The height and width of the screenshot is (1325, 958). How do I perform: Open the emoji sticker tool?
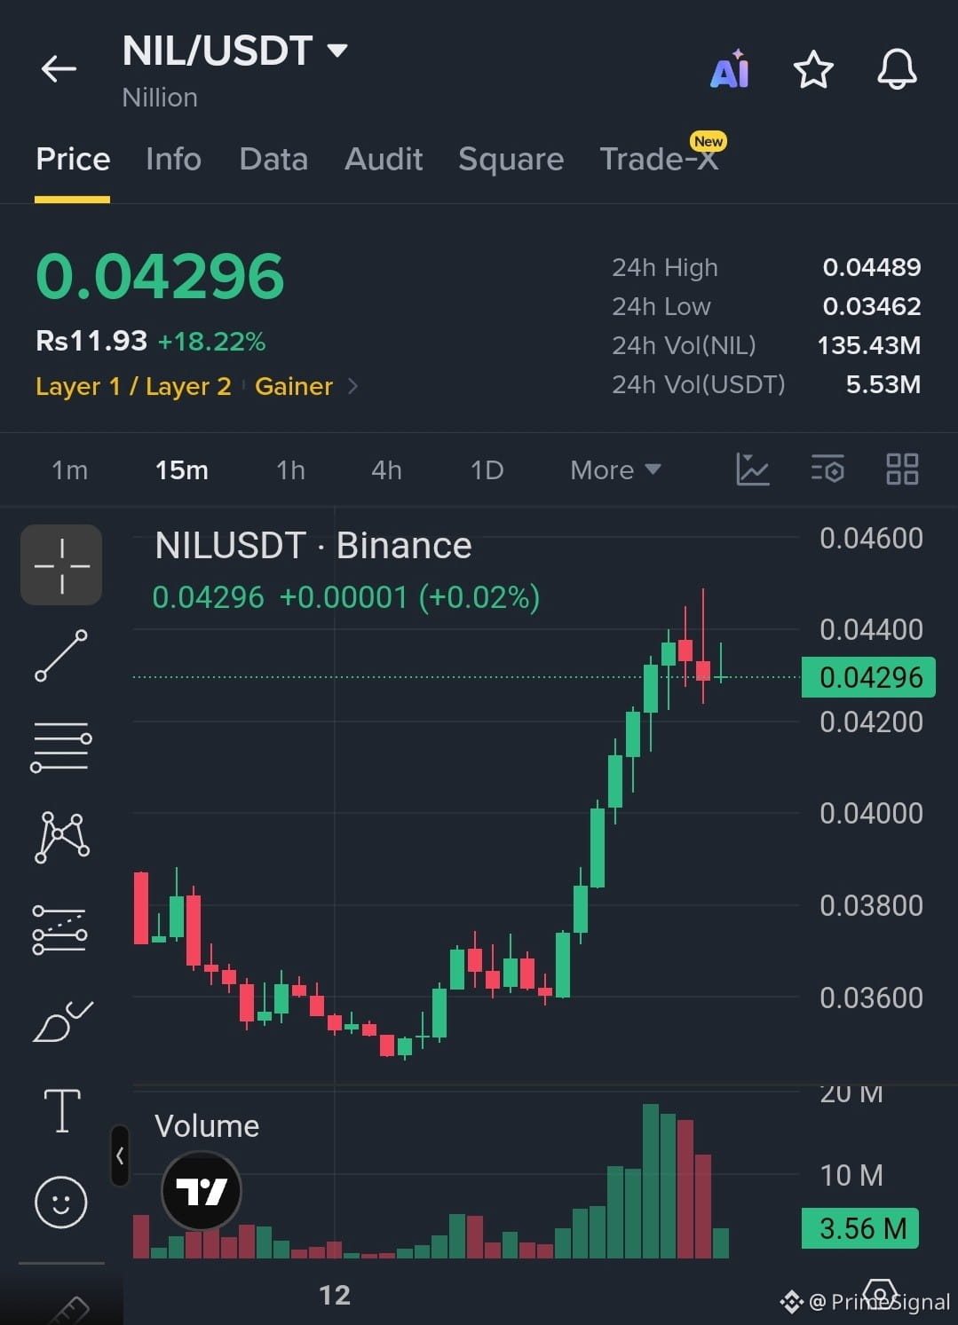60,1203
